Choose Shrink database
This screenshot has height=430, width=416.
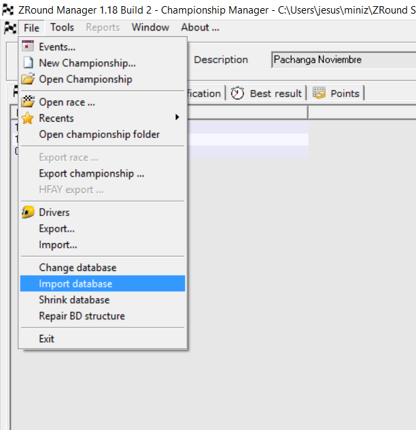[103, 300]
